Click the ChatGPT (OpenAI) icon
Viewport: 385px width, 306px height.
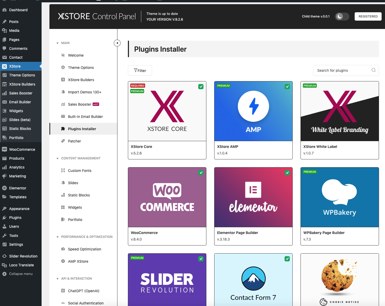(63, 291)
